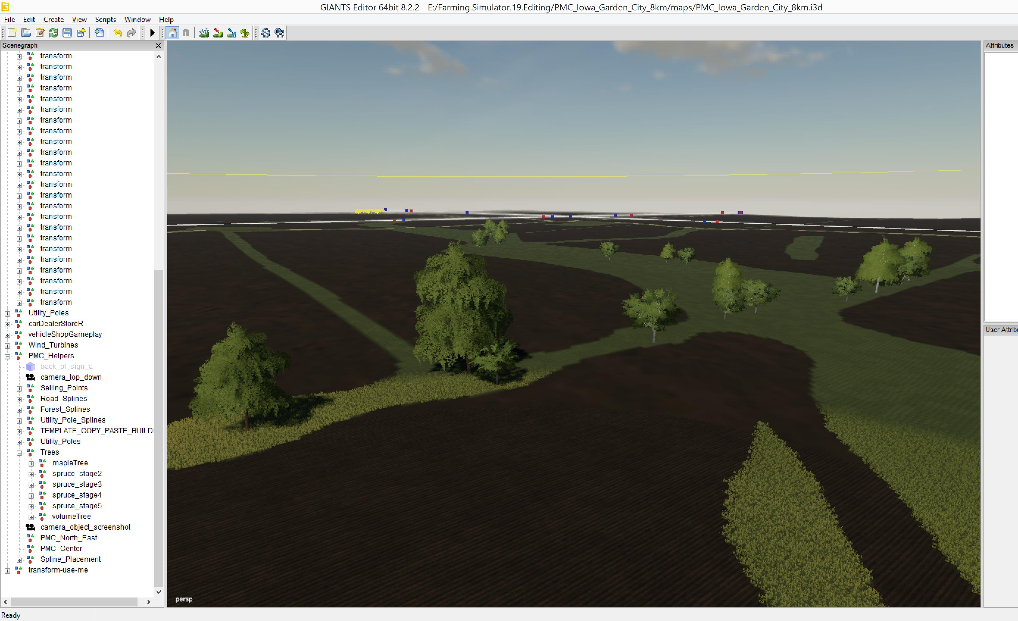Select spruce_stage2 tree item

(x=77, y=474)
